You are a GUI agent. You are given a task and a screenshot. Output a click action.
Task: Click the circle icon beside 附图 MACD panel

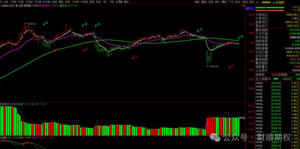tap(1, 138)
